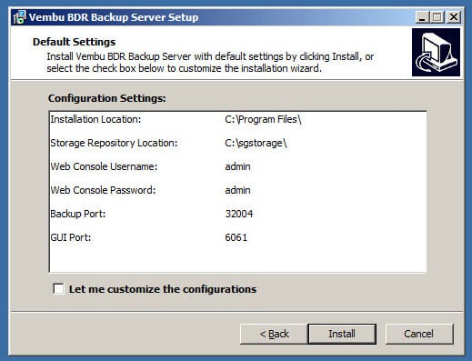The width and height of the screenshot is (472, 361).
Task: Select the GUI Port label
Action: coord(71,237)
